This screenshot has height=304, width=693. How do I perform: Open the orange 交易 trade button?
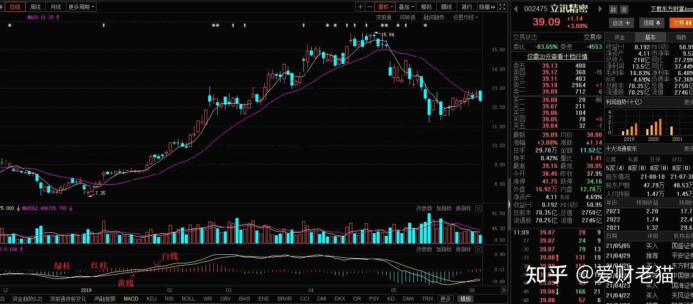681,23
